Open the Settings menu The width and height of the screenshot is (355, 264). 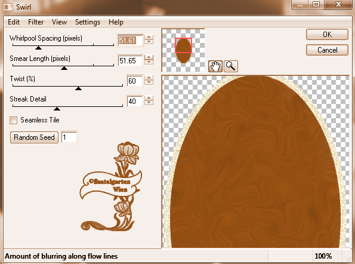88,22
